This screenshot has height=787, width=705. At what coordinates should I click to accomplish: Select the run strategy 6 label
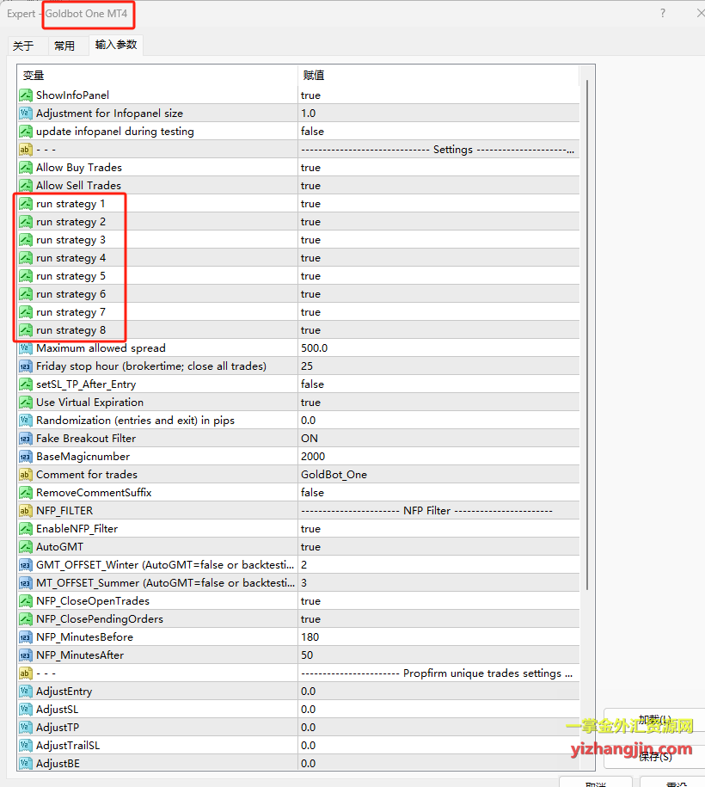click(70, 294)
